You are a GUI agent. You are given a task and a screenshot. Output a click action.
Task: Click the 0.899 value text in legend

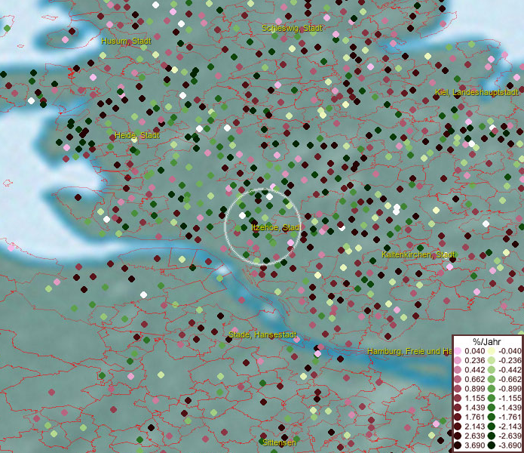(x=474, y=389)
